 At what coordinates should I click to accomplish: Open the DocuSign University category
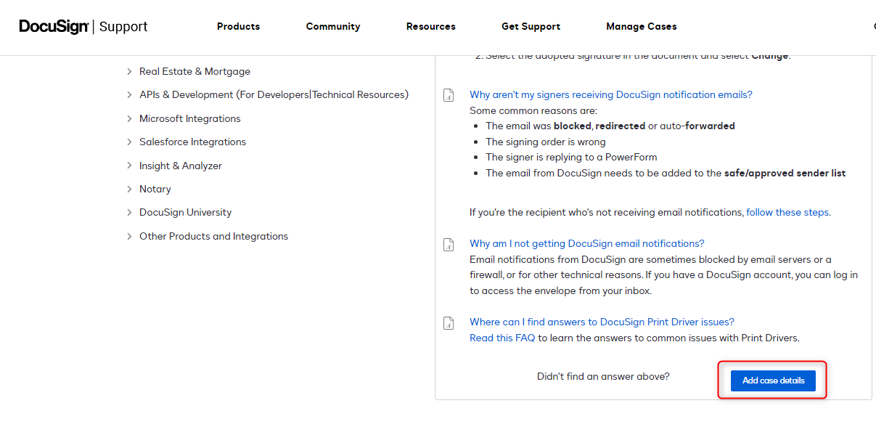(x=185, y=213)
